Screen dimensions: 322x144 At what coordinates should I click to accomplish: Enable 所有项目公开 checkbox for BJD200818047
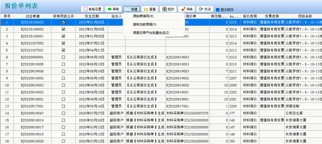tap(63, 113)
